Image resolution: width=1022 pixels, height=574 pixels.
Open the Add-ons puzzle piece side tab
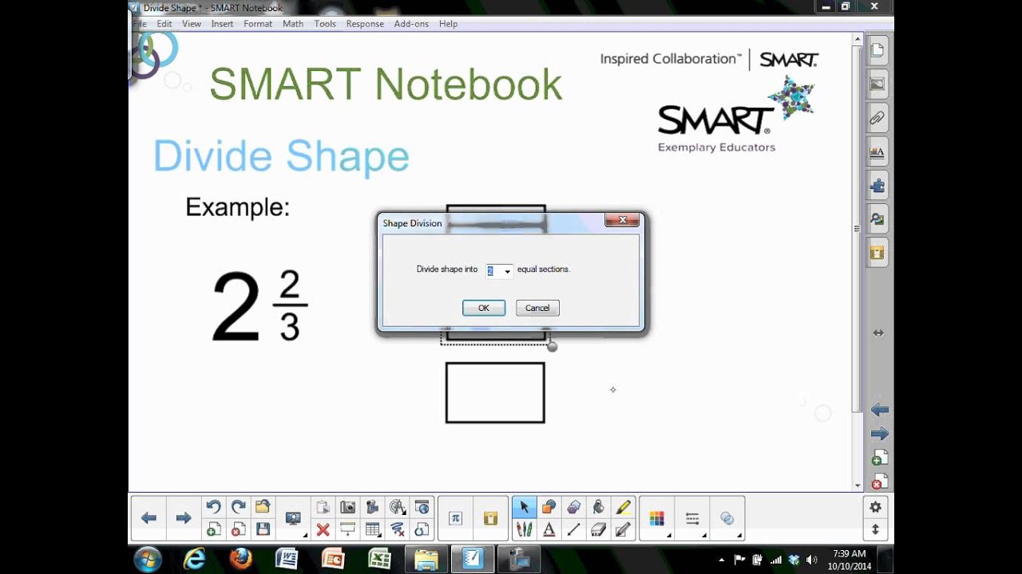(877, 186)
